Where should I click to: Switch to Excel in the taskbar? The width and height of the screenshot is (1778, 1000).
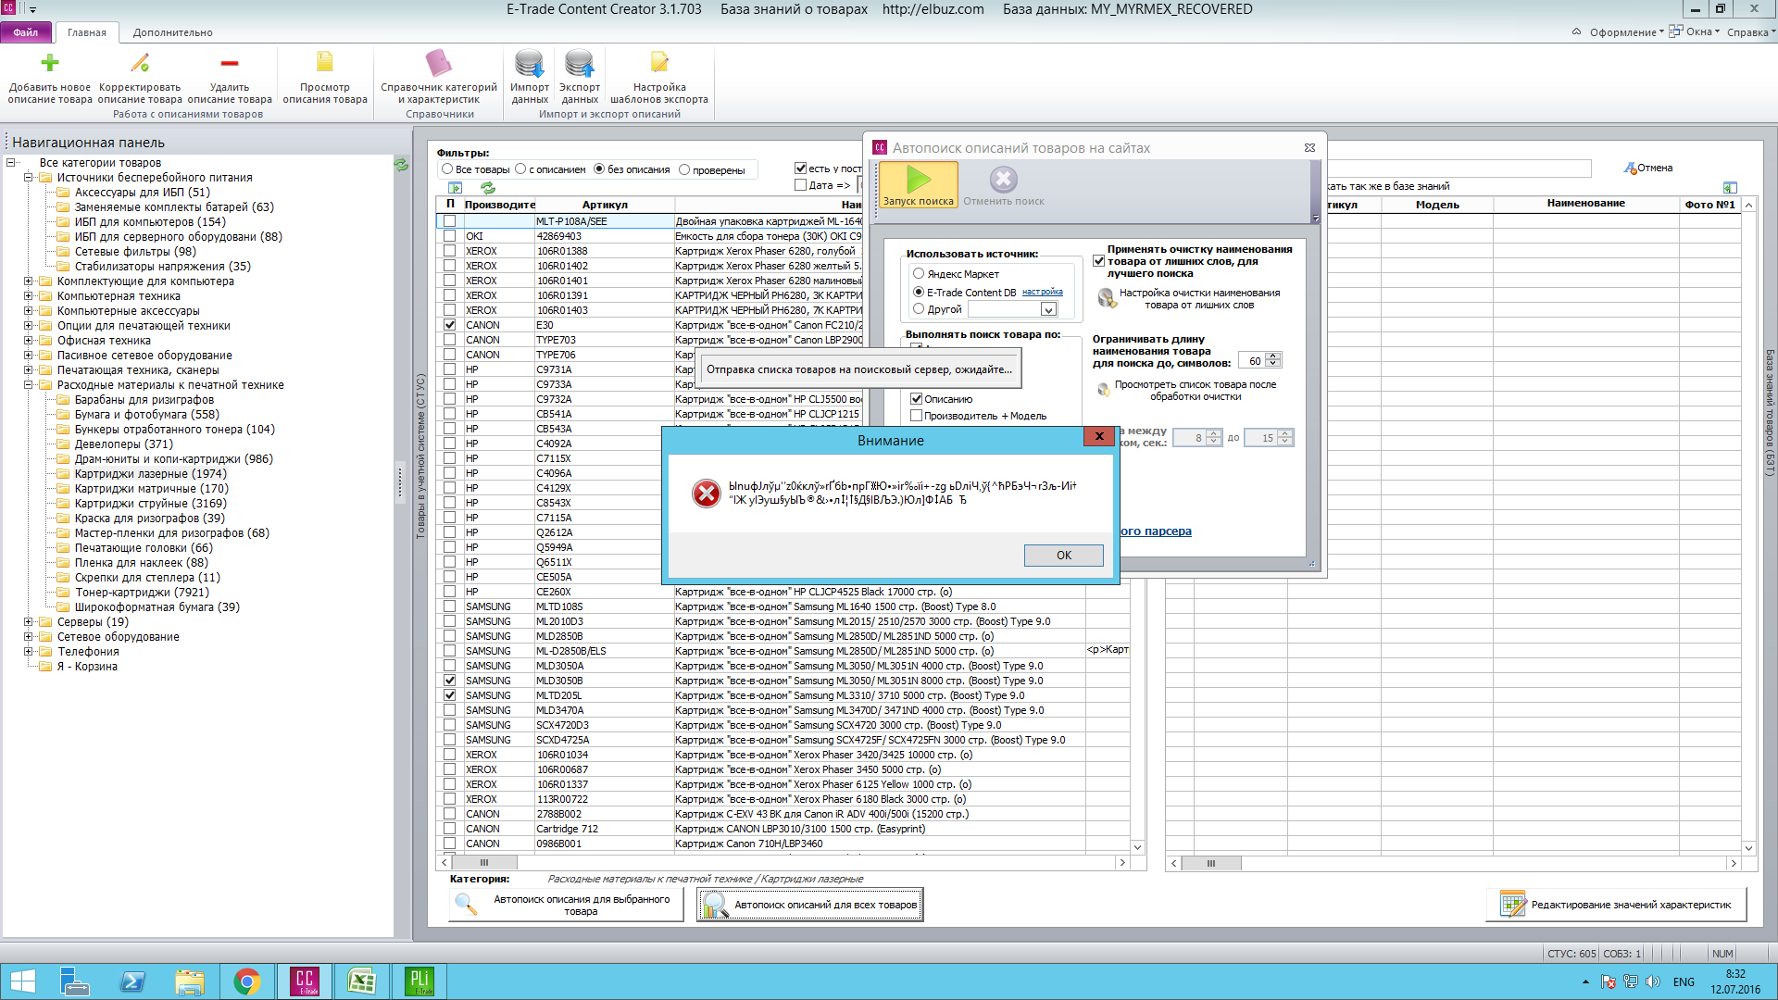pos(362,981)
